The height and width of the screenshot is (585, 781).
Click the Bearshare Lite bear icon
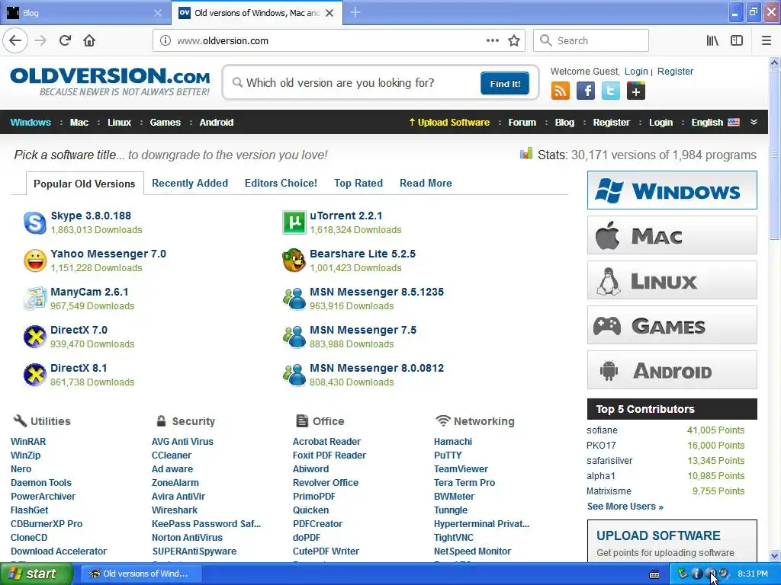[x=294, y=261]
